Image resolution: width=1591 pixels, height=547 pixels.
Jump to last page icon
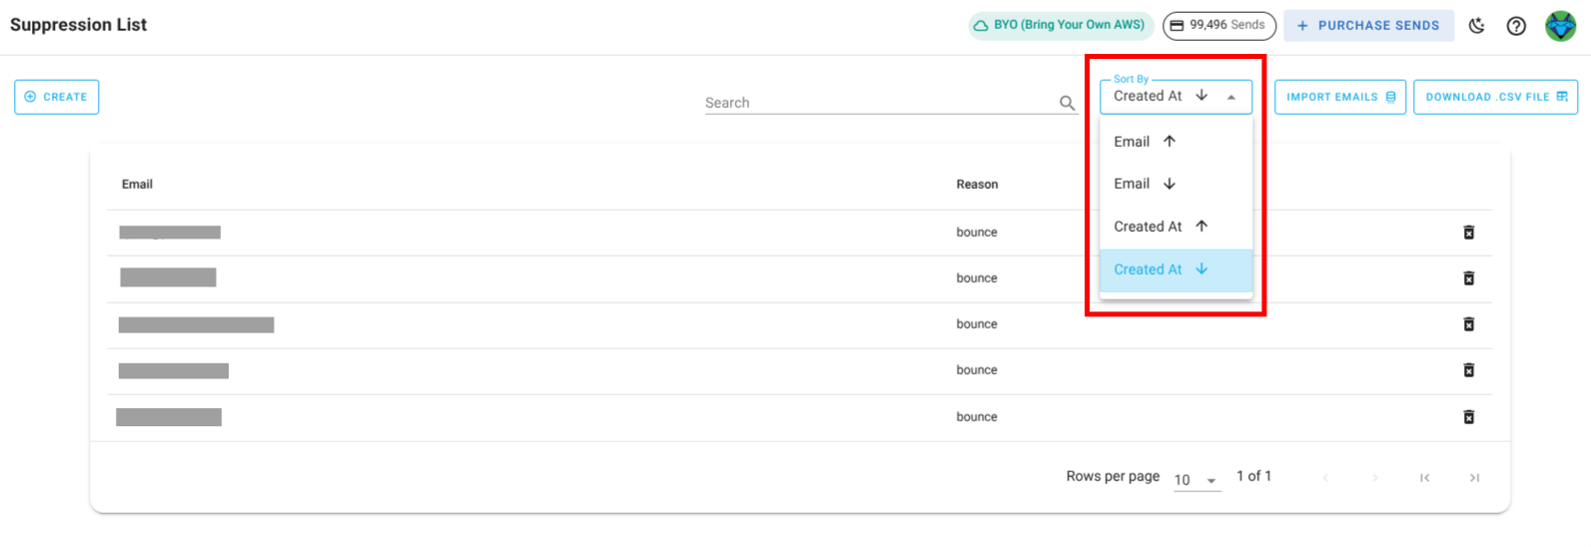click(1474, 478)
